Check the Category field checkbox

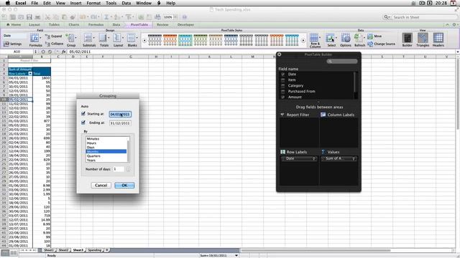click(282, 86)
